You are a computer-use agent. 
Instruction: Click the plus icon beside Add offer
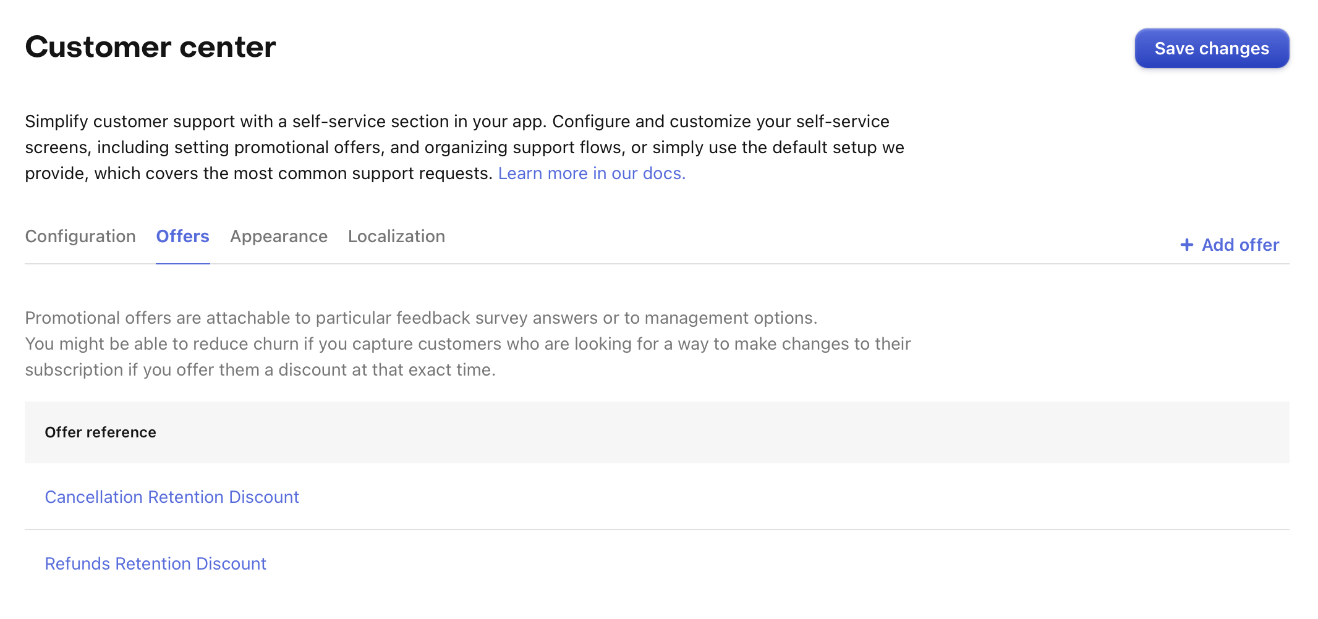1187,245
